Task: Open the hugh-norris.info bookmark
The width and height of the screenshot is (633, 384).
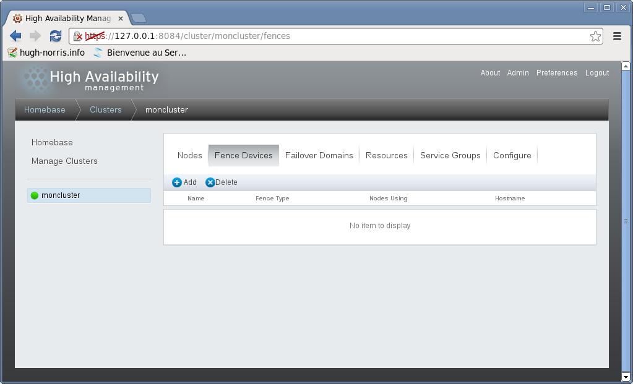Action: (x=46, y=53)
